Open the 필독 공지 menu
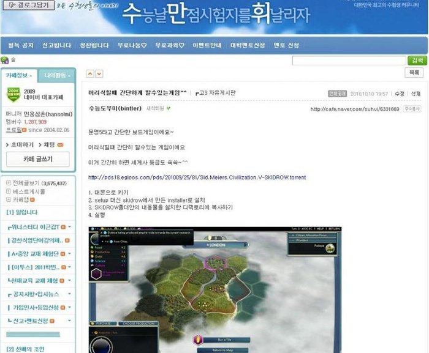Viewport: 429px width, 353px height. (x=21, y=45)
